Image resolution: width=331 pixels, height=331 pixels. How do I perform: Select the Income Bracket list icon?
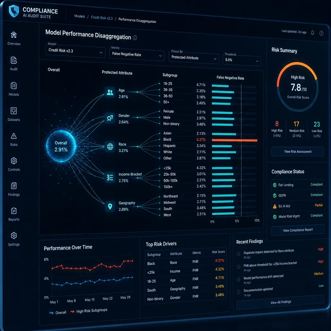(110, 177)
